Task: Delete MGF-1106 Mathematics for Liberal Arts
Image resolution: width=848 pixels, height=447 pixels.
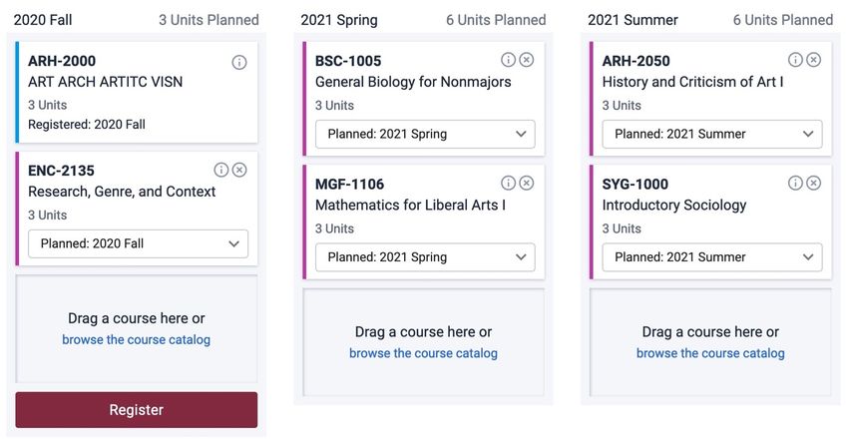Action: [527, 183]
